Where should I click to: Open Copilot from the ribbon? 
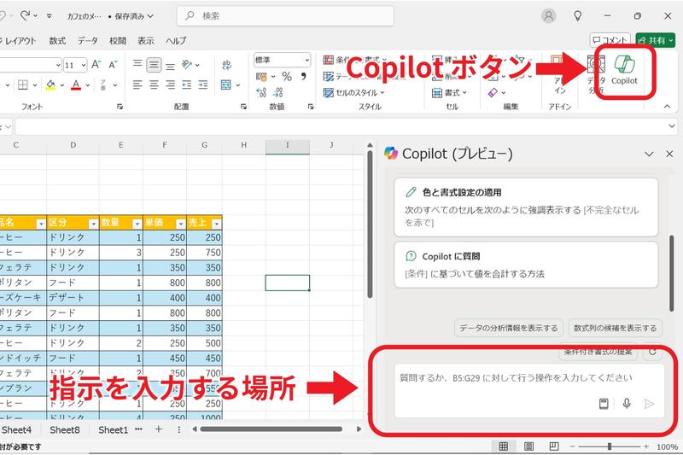(624, 70)
